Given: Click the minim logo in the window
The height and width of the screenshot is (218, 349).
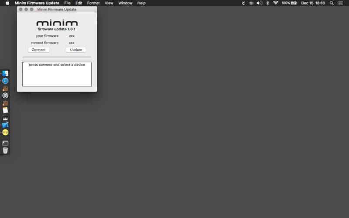Looking at the screenshot, I should tap(57, 23).
